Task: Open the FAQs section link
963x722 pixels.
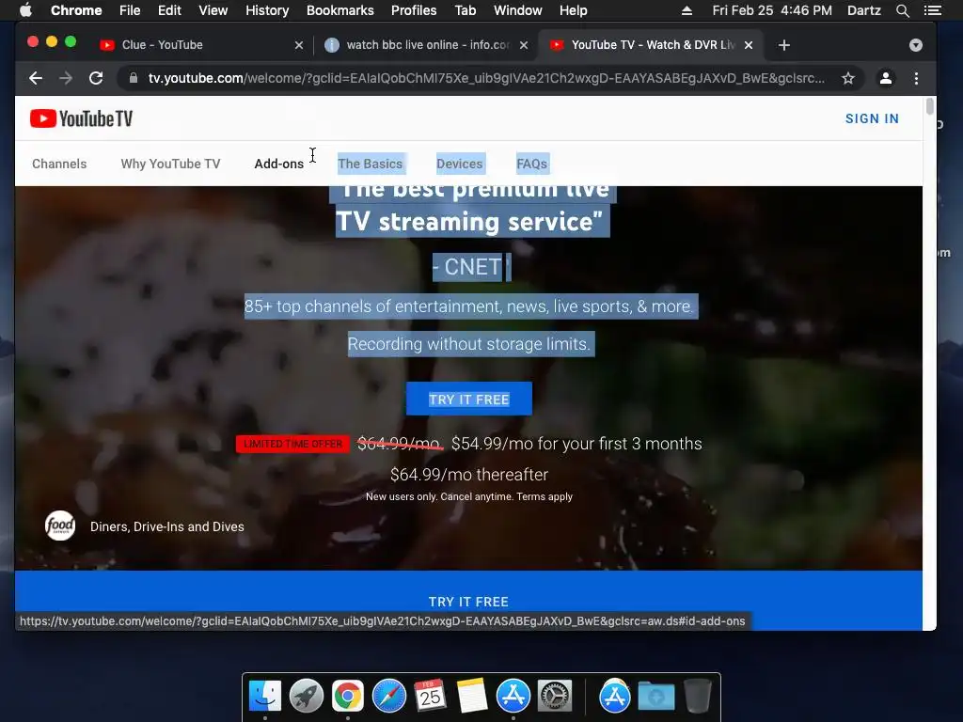Action: click(x=532, y=164)
